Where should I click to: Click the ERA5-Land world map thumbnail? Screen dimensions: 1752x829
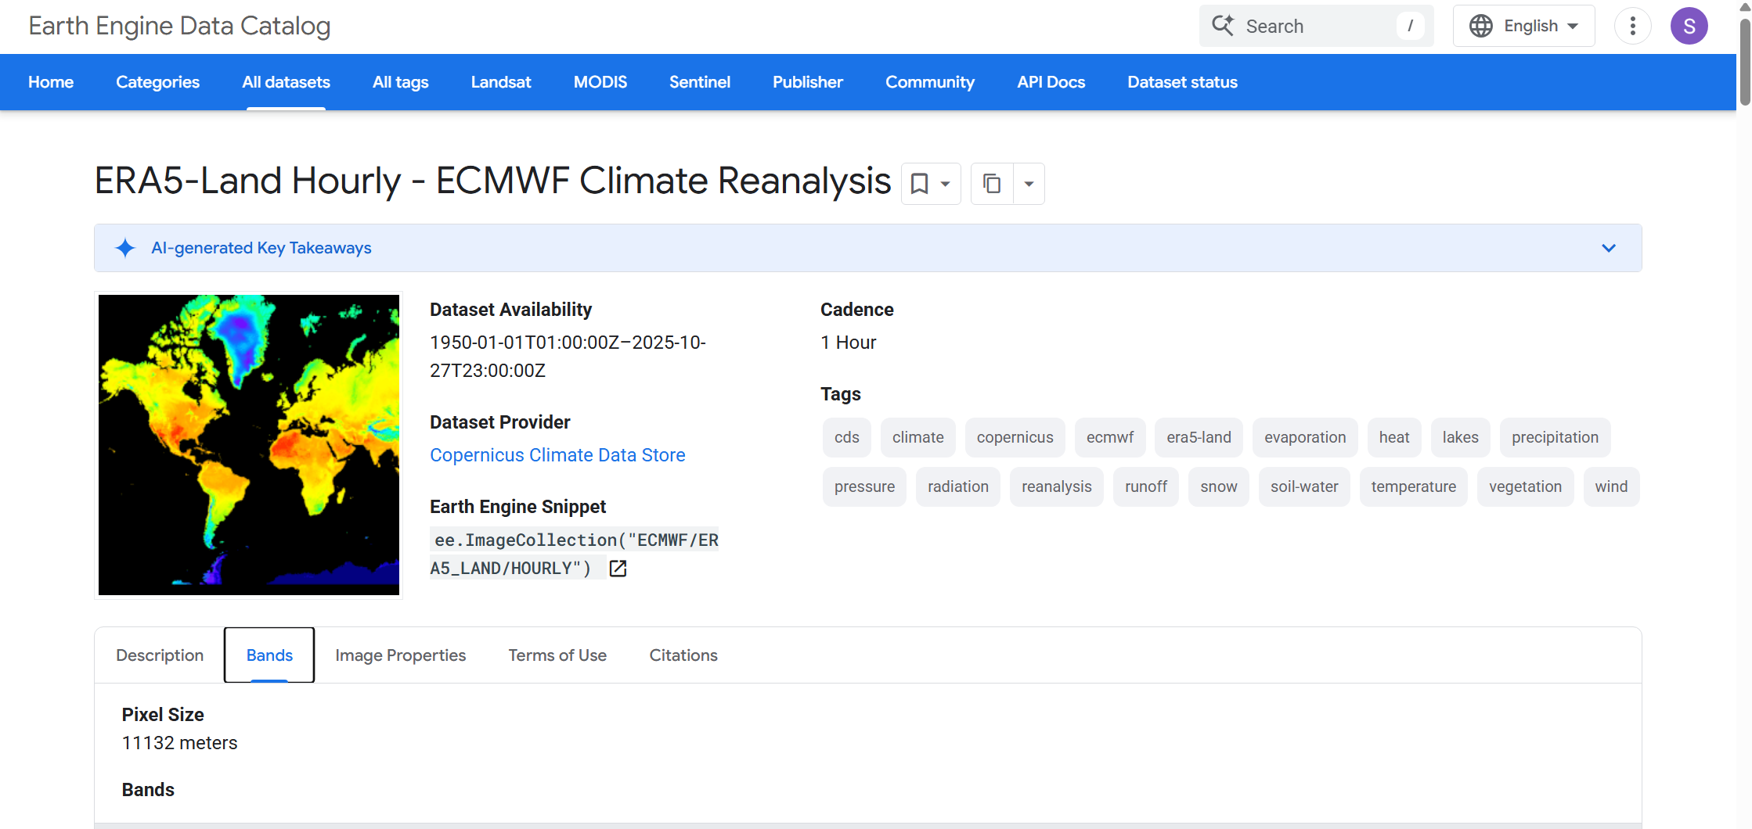(x=249, y=445)
